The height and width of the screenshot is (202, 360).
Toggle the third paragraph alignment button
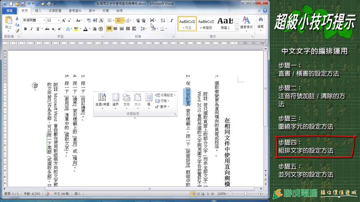[122, 29]
